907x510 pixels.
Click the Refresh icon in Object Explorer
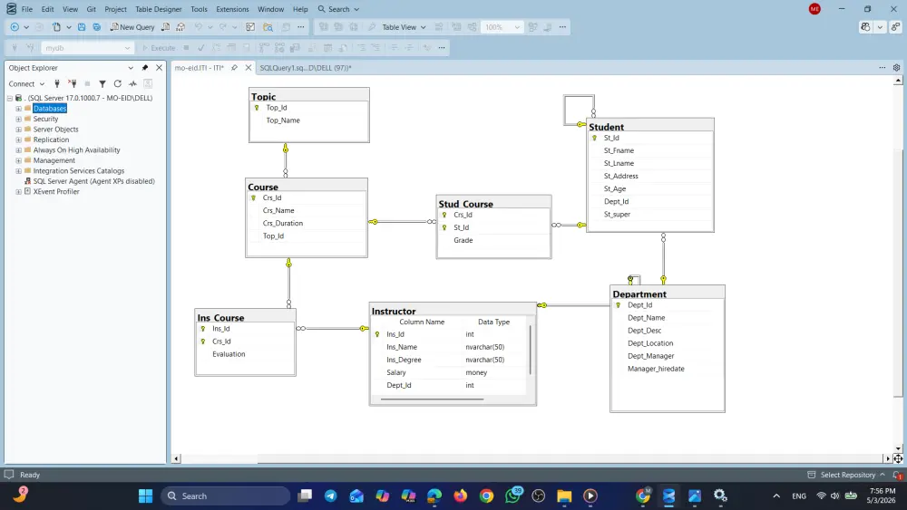(x=117, y=83)
